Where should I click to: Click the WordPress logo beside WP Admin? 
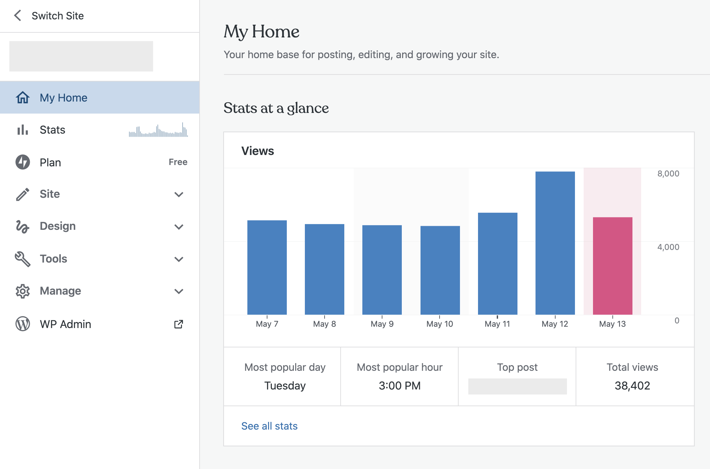click(x=23, y=324)
